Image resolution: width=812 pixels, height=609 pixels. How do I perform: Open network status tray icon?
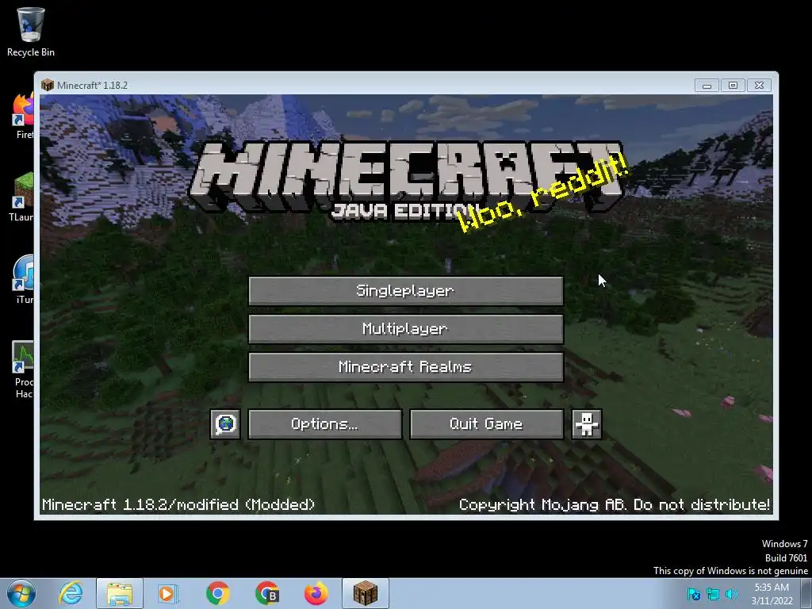pos(713,594)
